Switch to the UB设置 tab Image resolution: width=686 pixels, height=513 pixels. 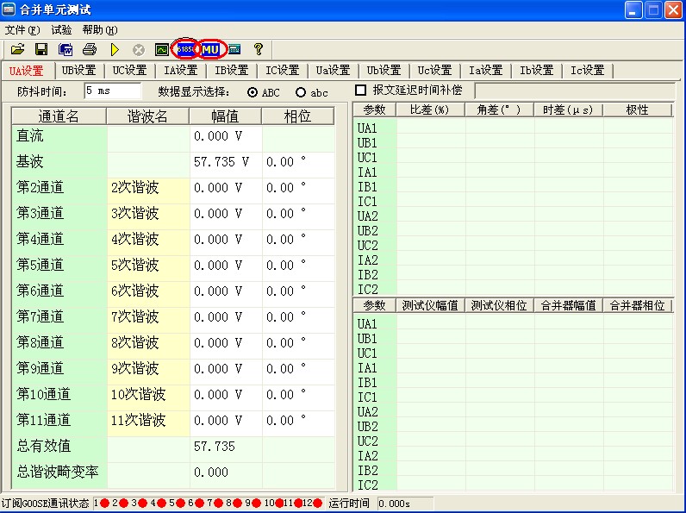pos(78,71)
